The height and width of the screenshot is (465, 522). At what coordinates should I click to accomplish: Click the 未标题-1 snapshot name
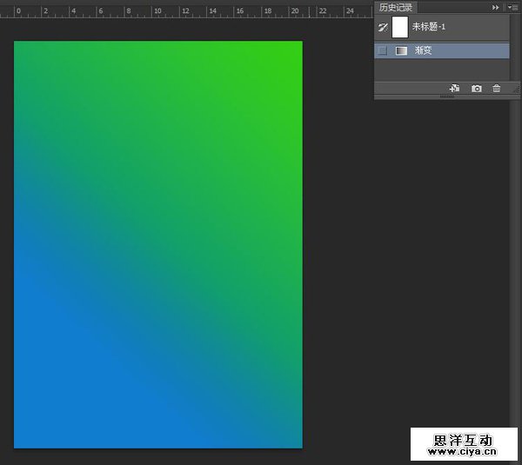point(428,28)
